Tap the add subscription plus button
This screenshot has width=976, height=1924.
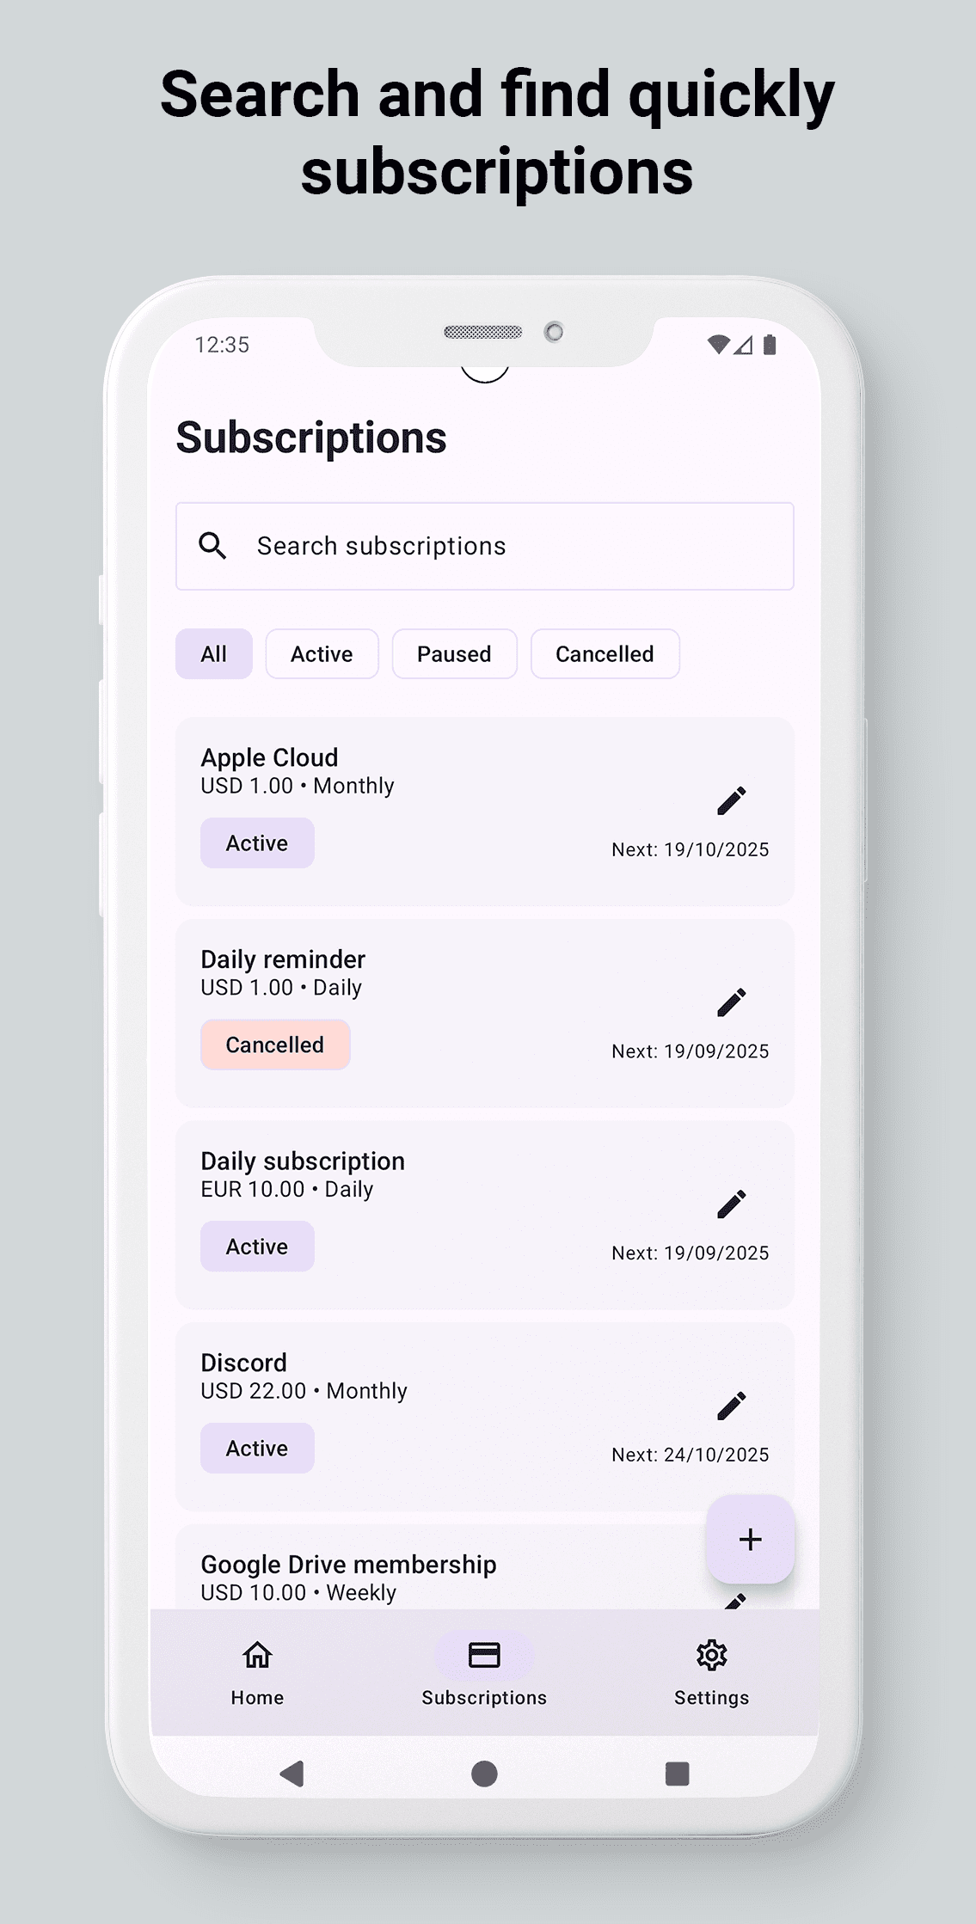click(x=750, y=1540)
